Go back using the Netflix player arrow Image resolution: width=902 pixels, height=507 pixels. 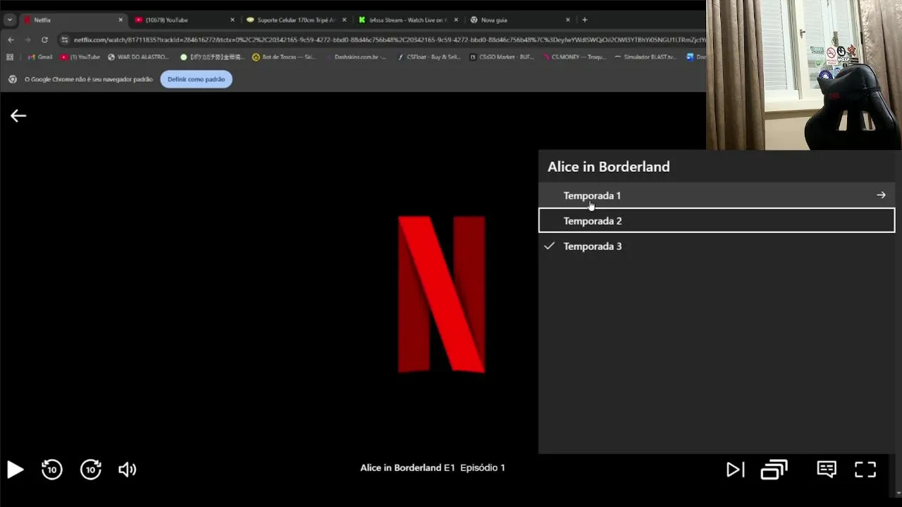point(18,116)
